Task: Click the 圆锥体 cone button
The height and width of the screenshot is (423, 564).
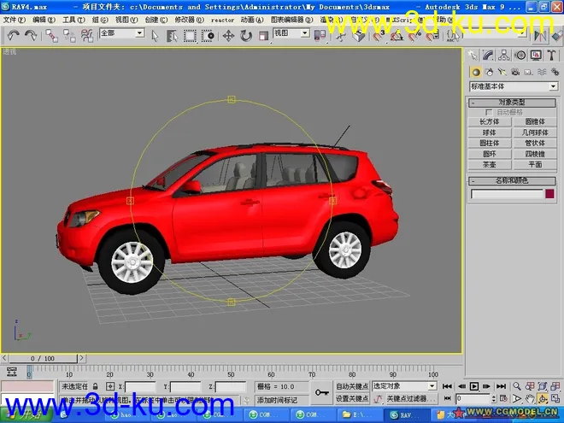Action: click(535, 122)
